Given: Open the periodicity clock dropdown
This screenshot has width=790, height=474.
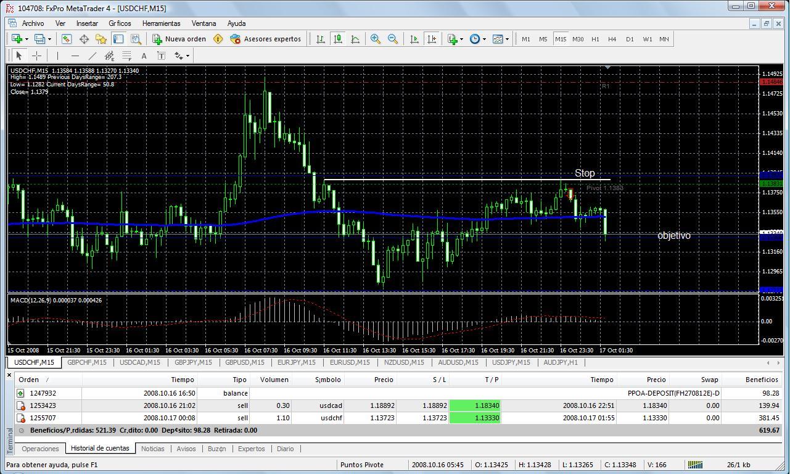Looking at the screenshot, I should [x=478, y=39].
